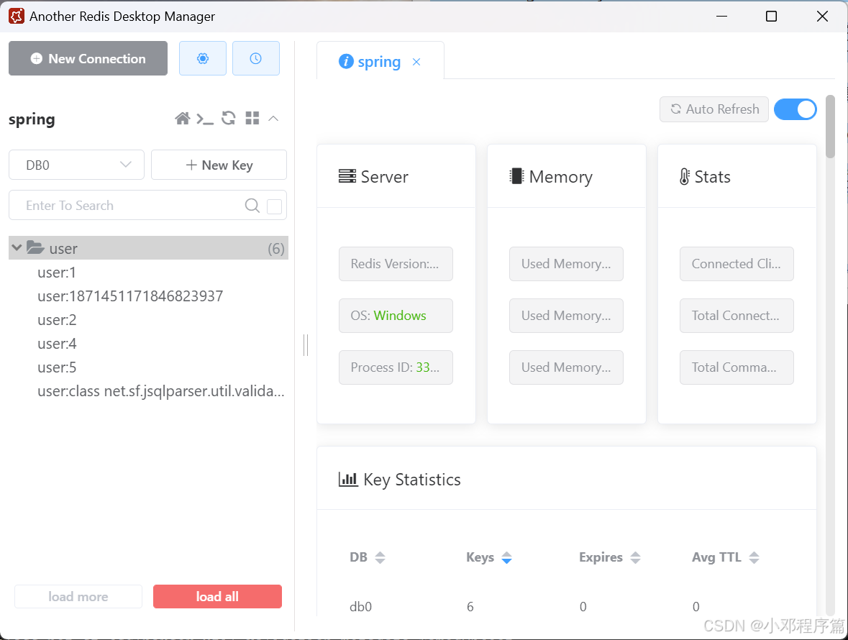Select key user:2

58,320
